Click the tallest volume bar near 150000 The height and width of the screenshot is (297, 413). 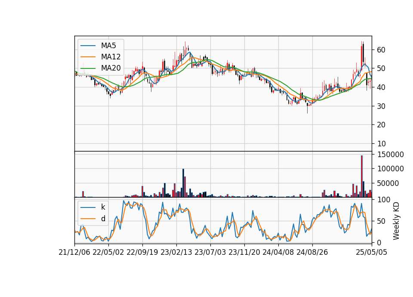coord(362,176)
